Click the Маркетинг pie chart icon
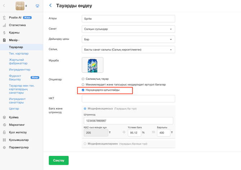Viewport: 241px width, 170px height. [4, 125]
